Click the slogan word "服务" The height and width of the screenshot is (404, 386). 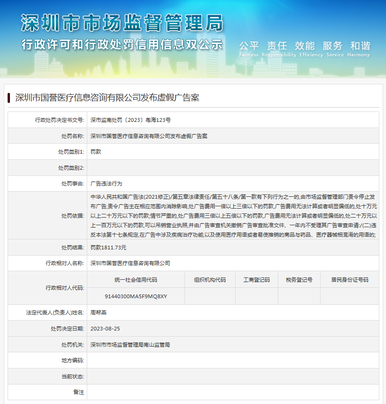pos(332,46)
